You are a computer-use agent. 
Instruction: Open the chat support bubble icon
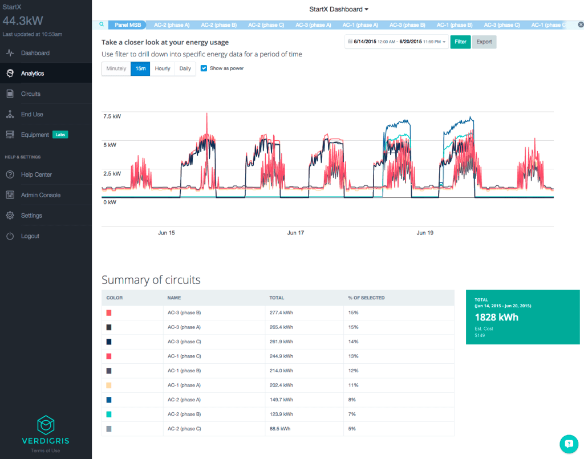568,443
